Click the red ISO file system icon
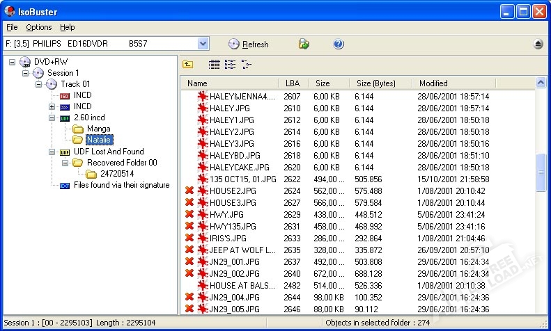Screen dimensions: 551x331 click(x=65, y=95)
